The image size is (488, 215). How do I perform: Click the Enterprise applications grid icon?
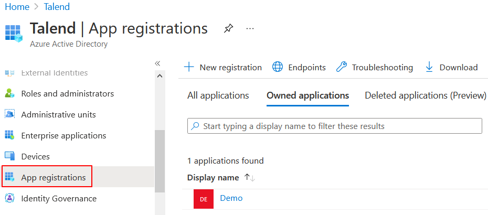click(9, 135)
